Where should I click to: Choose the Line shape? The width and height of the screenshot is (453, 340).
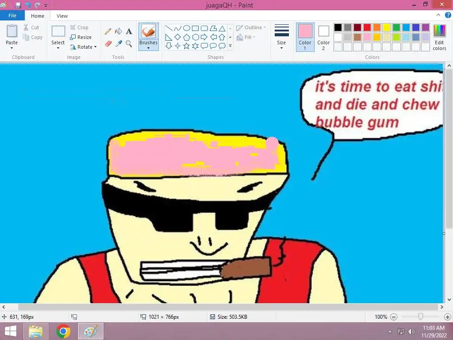click(169, 28)
